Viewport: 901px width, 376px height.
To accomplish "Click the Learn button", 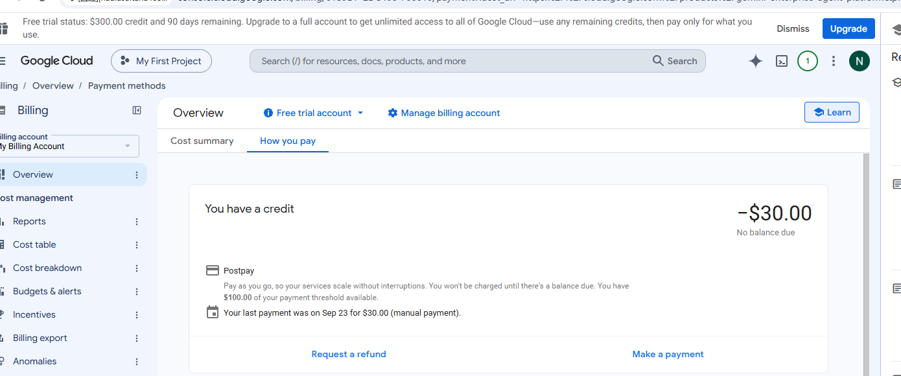I will click(x=832, y=112).
